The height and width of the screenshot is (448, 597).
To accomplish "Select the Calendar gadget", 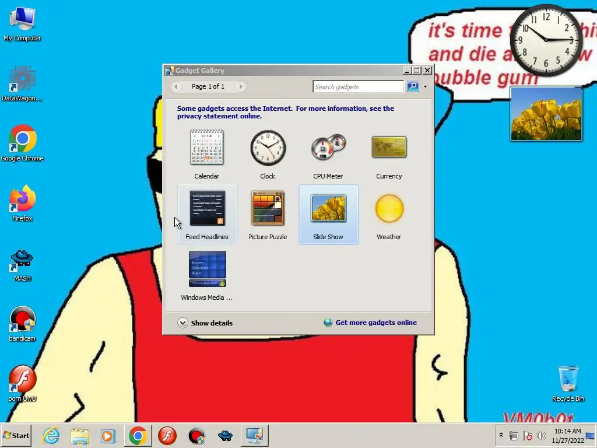I will [x=207, y=154].
